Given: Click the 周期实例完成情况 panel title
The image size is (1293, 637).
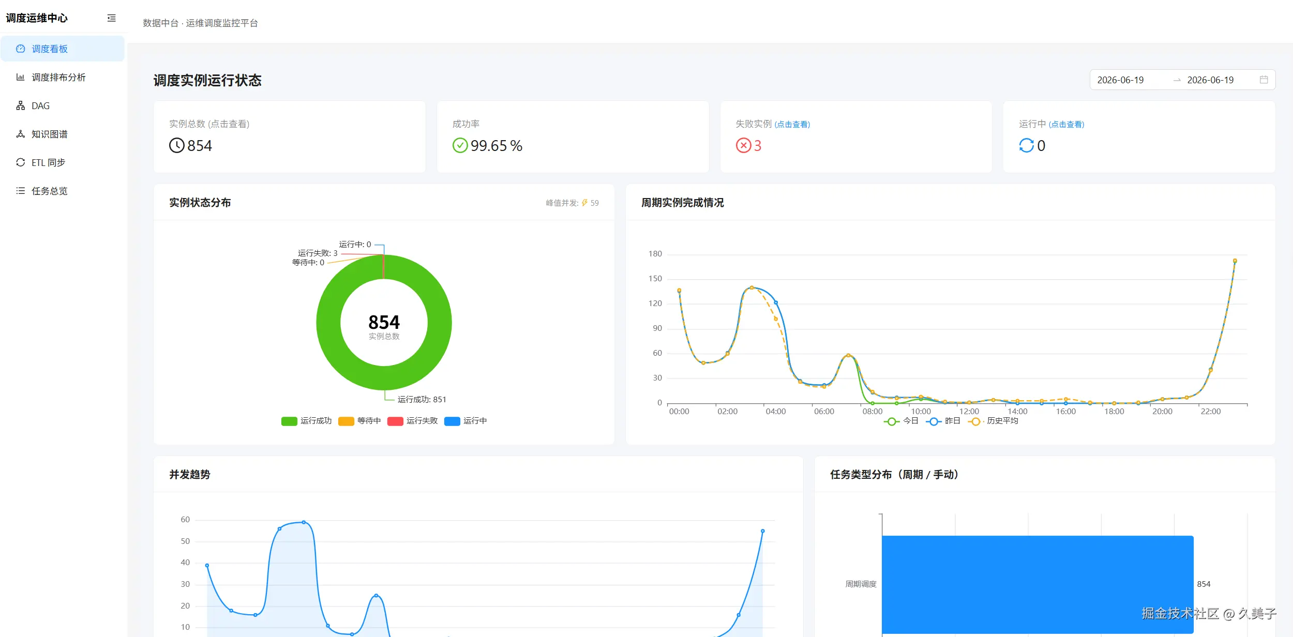Looking at the screenshot, I should point(682,203).
